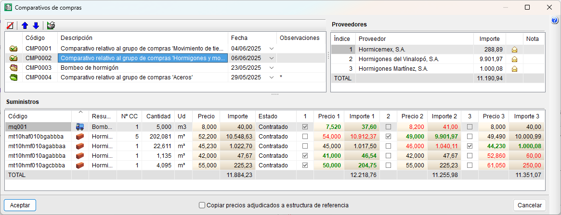Uncheck supplier 2 for mt10haf010bgabbba

pyautogui.click(x=388, y=136)
